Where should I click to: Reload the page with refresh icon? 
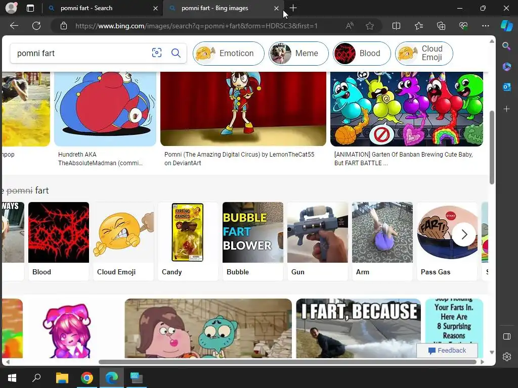[x=36, y=26]
